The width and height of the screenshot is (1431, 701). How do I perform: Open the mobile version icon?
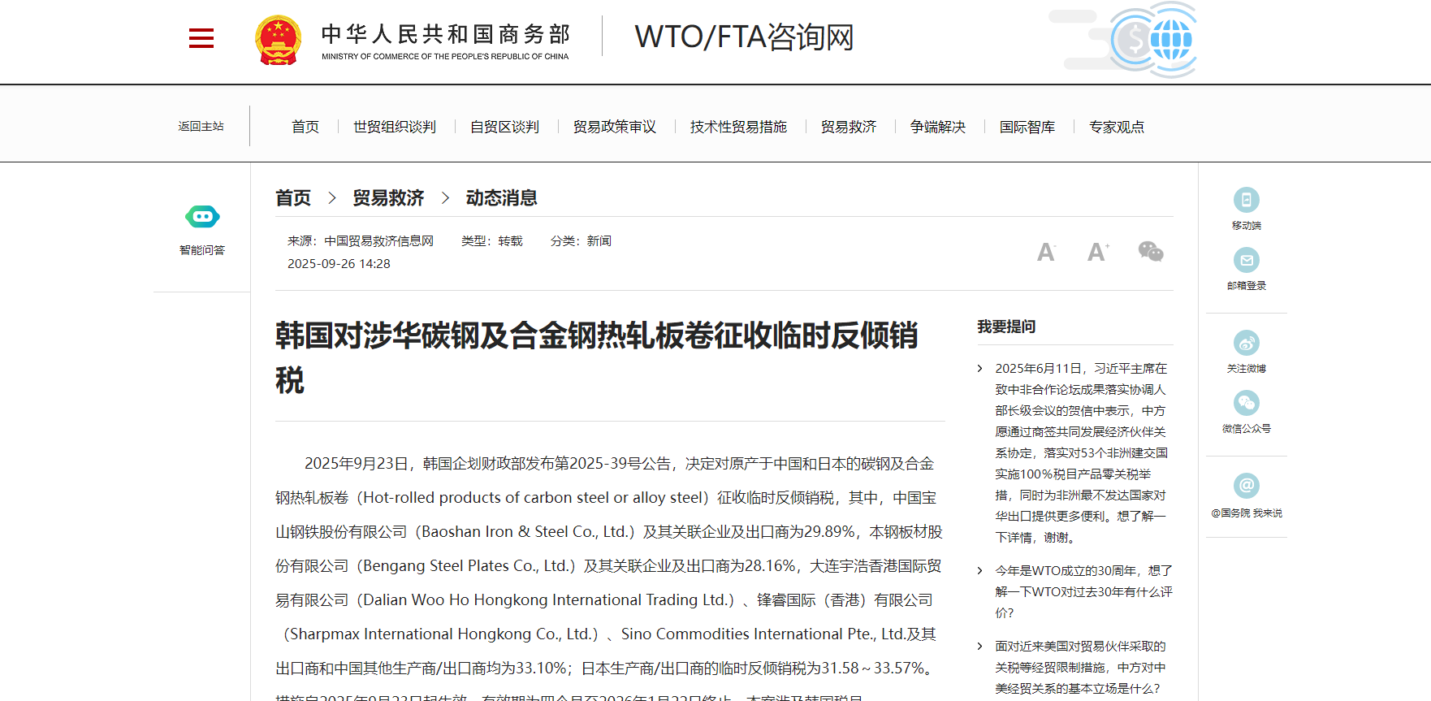1246,200
